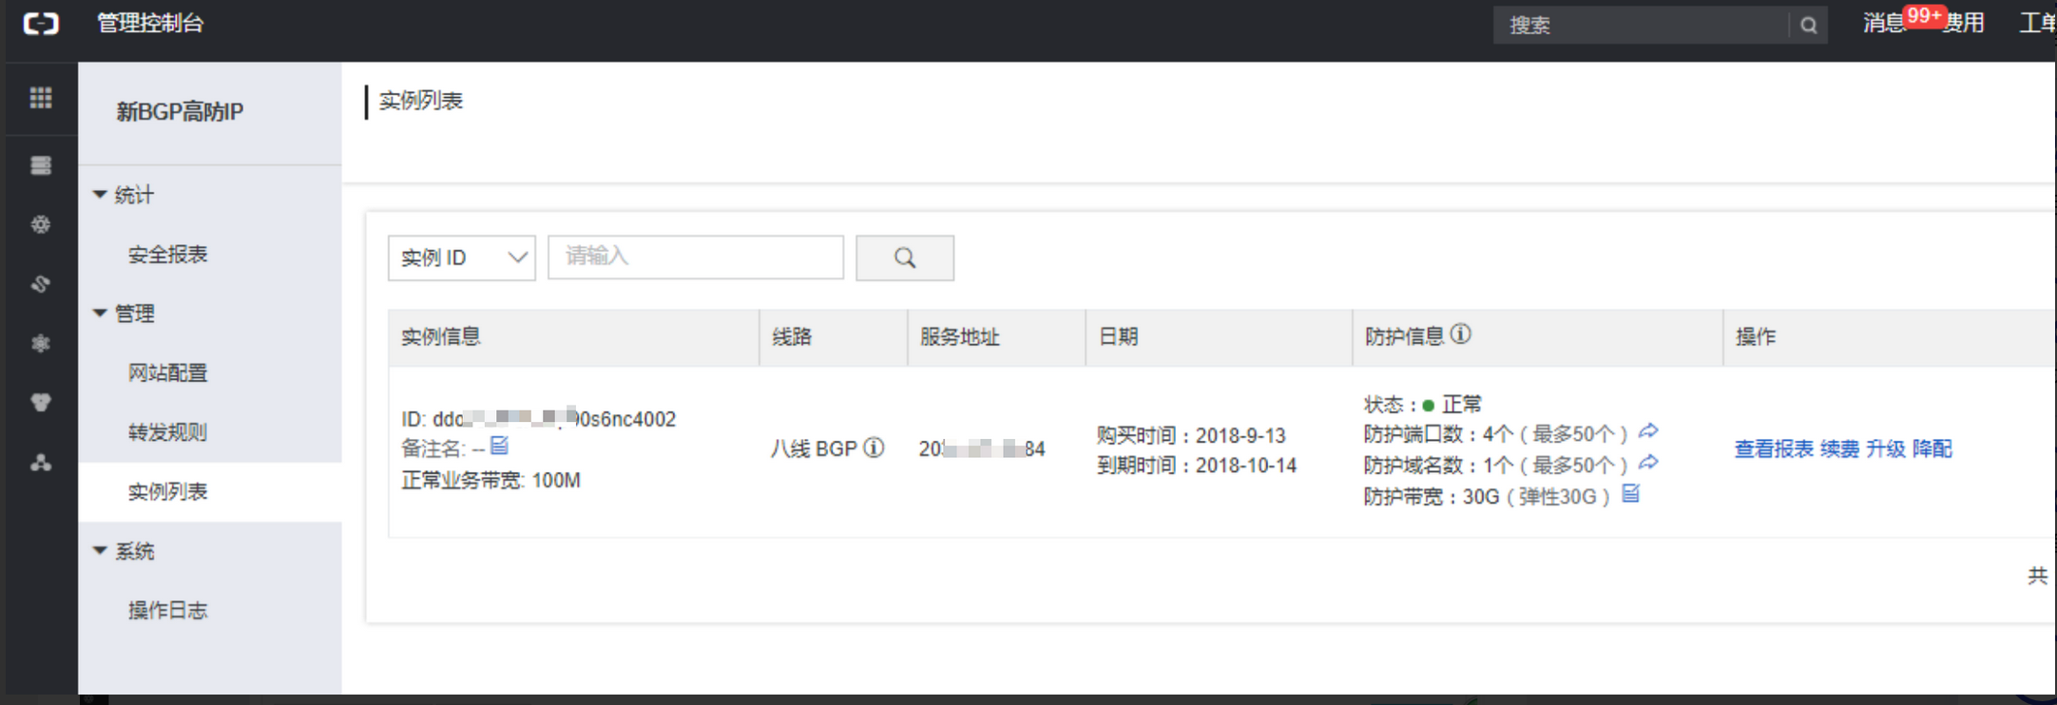Viewport: 2057px width, 705px height.
Task: Open 费用 in the top bar
Action: (x=1963, y=24)
